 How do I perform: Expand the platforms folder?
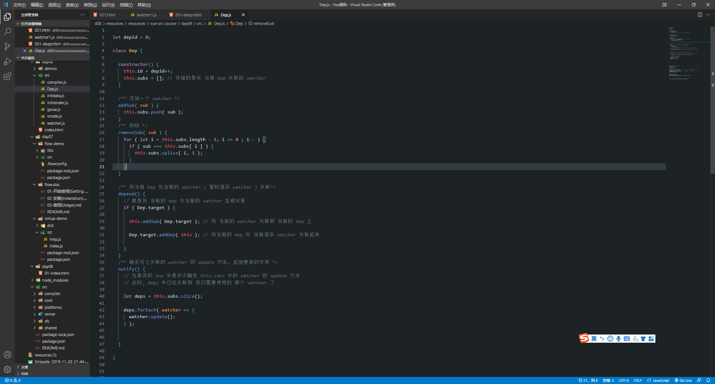(53, 307)
